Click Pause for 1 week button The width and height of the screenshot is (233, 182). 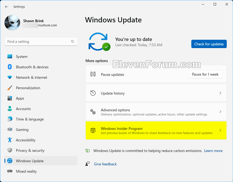pos(205,74)
